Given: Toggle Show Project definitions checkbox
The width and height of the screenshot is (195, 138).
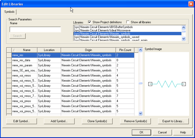Looking at the screenshot, I should [x=90, y=22].
